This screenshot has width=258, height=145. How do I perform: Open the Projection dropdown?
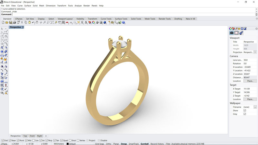pyautogui.click(x=255, y=52)
